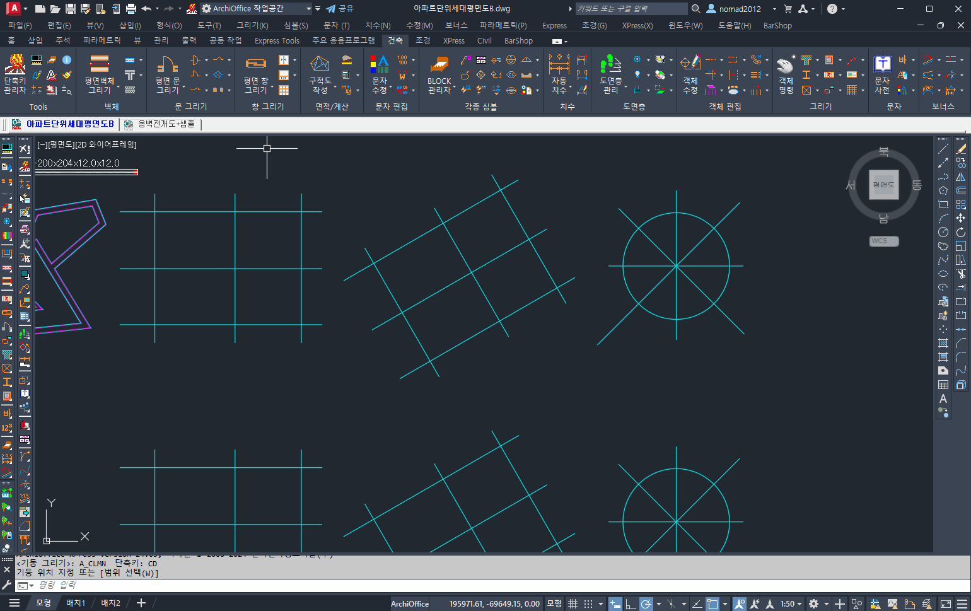The height and width of the screenshot is (611, 971).
Task: Select the Circle tool in right toolbar
Action: (943, 232)
